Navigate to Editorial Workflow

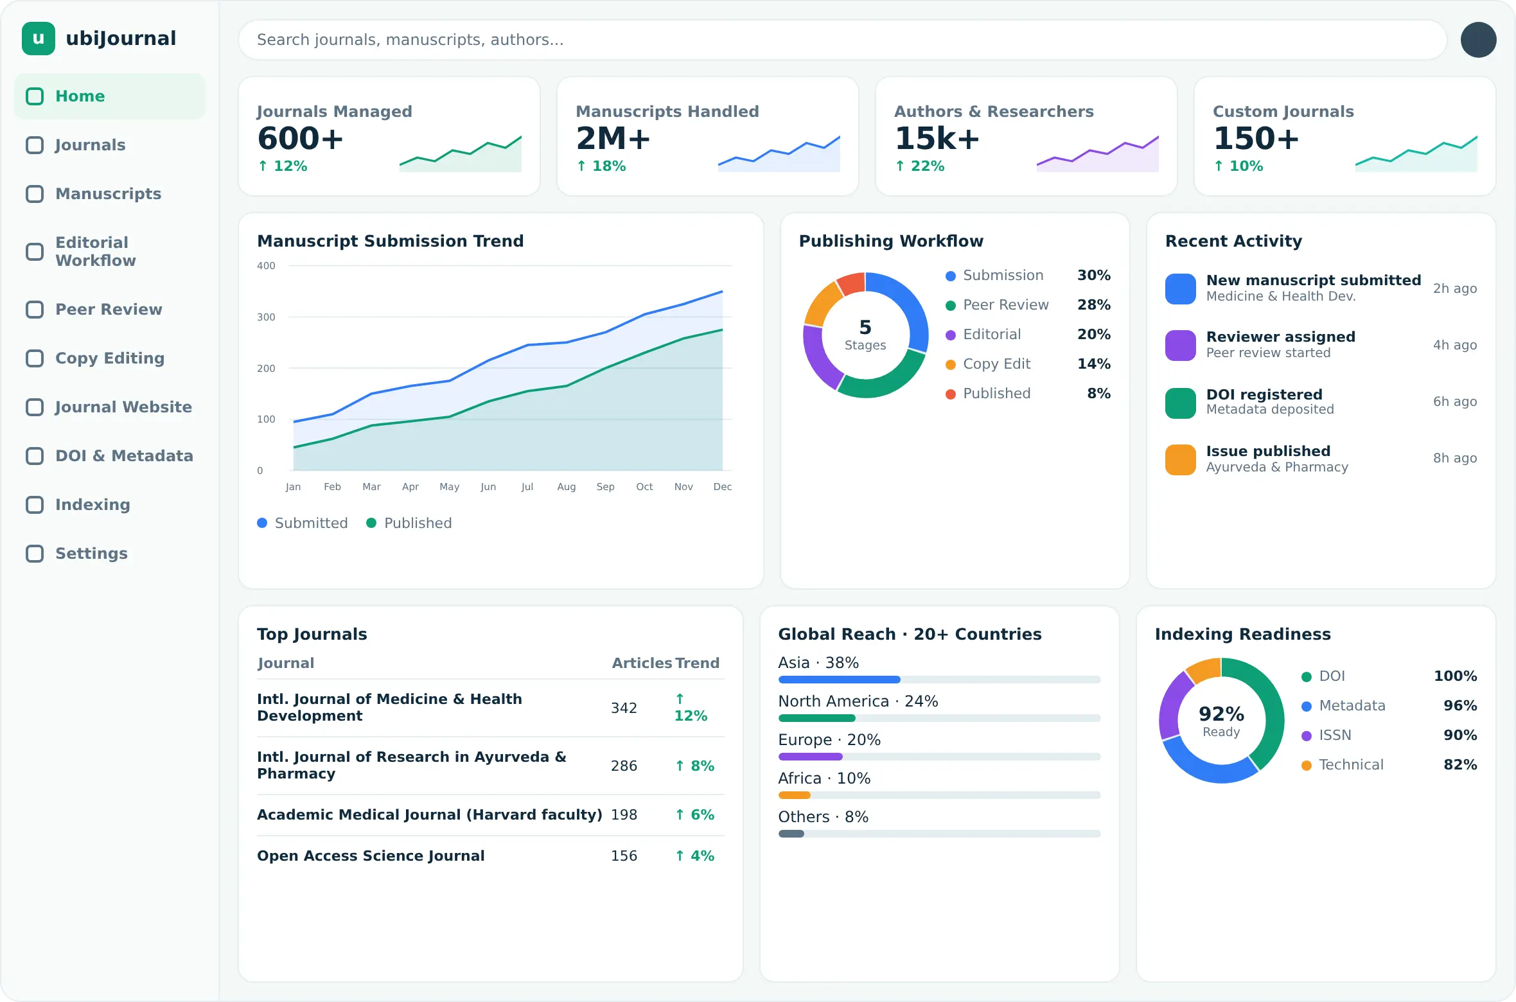coord(110,252)
